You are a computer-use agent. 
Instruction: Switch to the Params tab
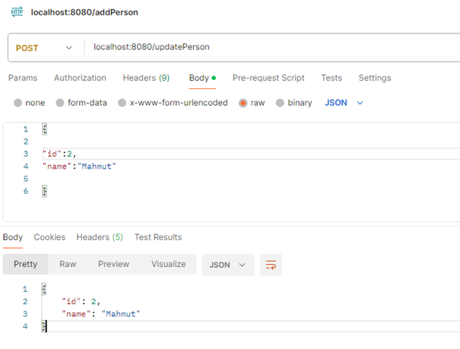22,78
